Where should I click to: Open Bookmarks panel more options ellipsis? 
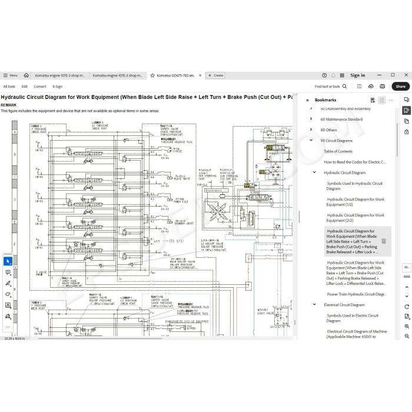click(391, 100)
